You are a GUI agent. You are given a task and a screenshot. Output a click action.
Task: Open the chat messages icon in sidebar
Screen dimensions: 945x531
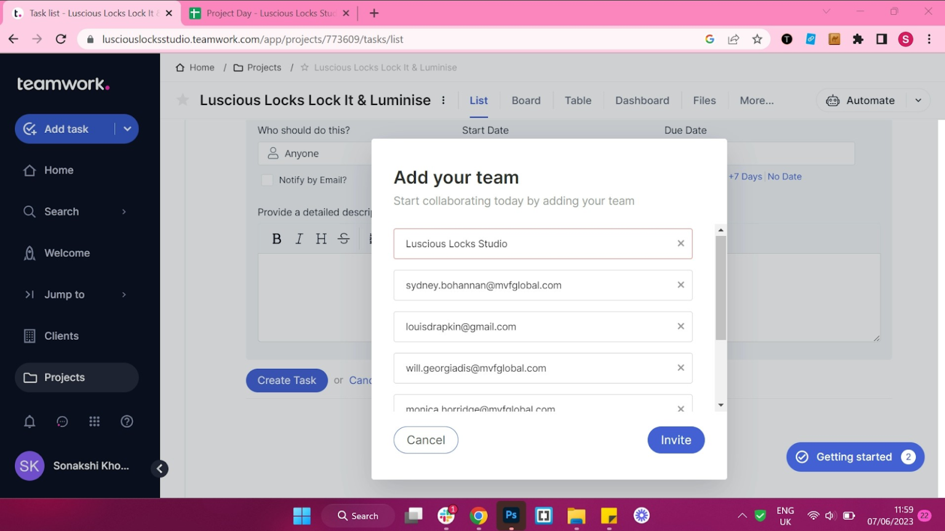[62, 422]
